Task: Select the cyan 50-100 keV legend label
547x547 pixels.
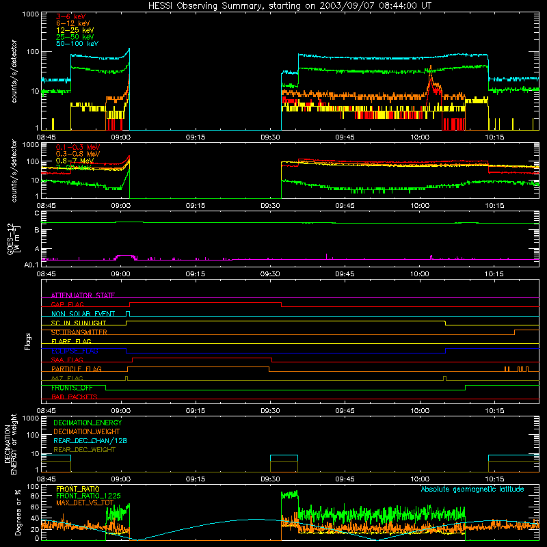Action: click(x=77, y=44)
